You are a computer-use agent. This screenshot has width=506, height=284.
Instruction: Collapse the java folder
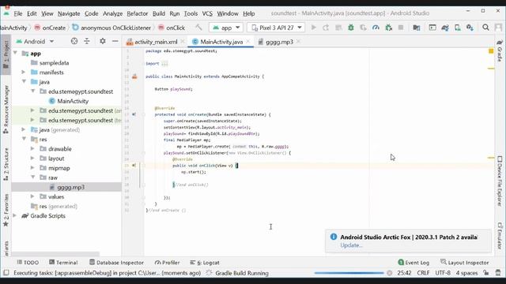[24, 82]
